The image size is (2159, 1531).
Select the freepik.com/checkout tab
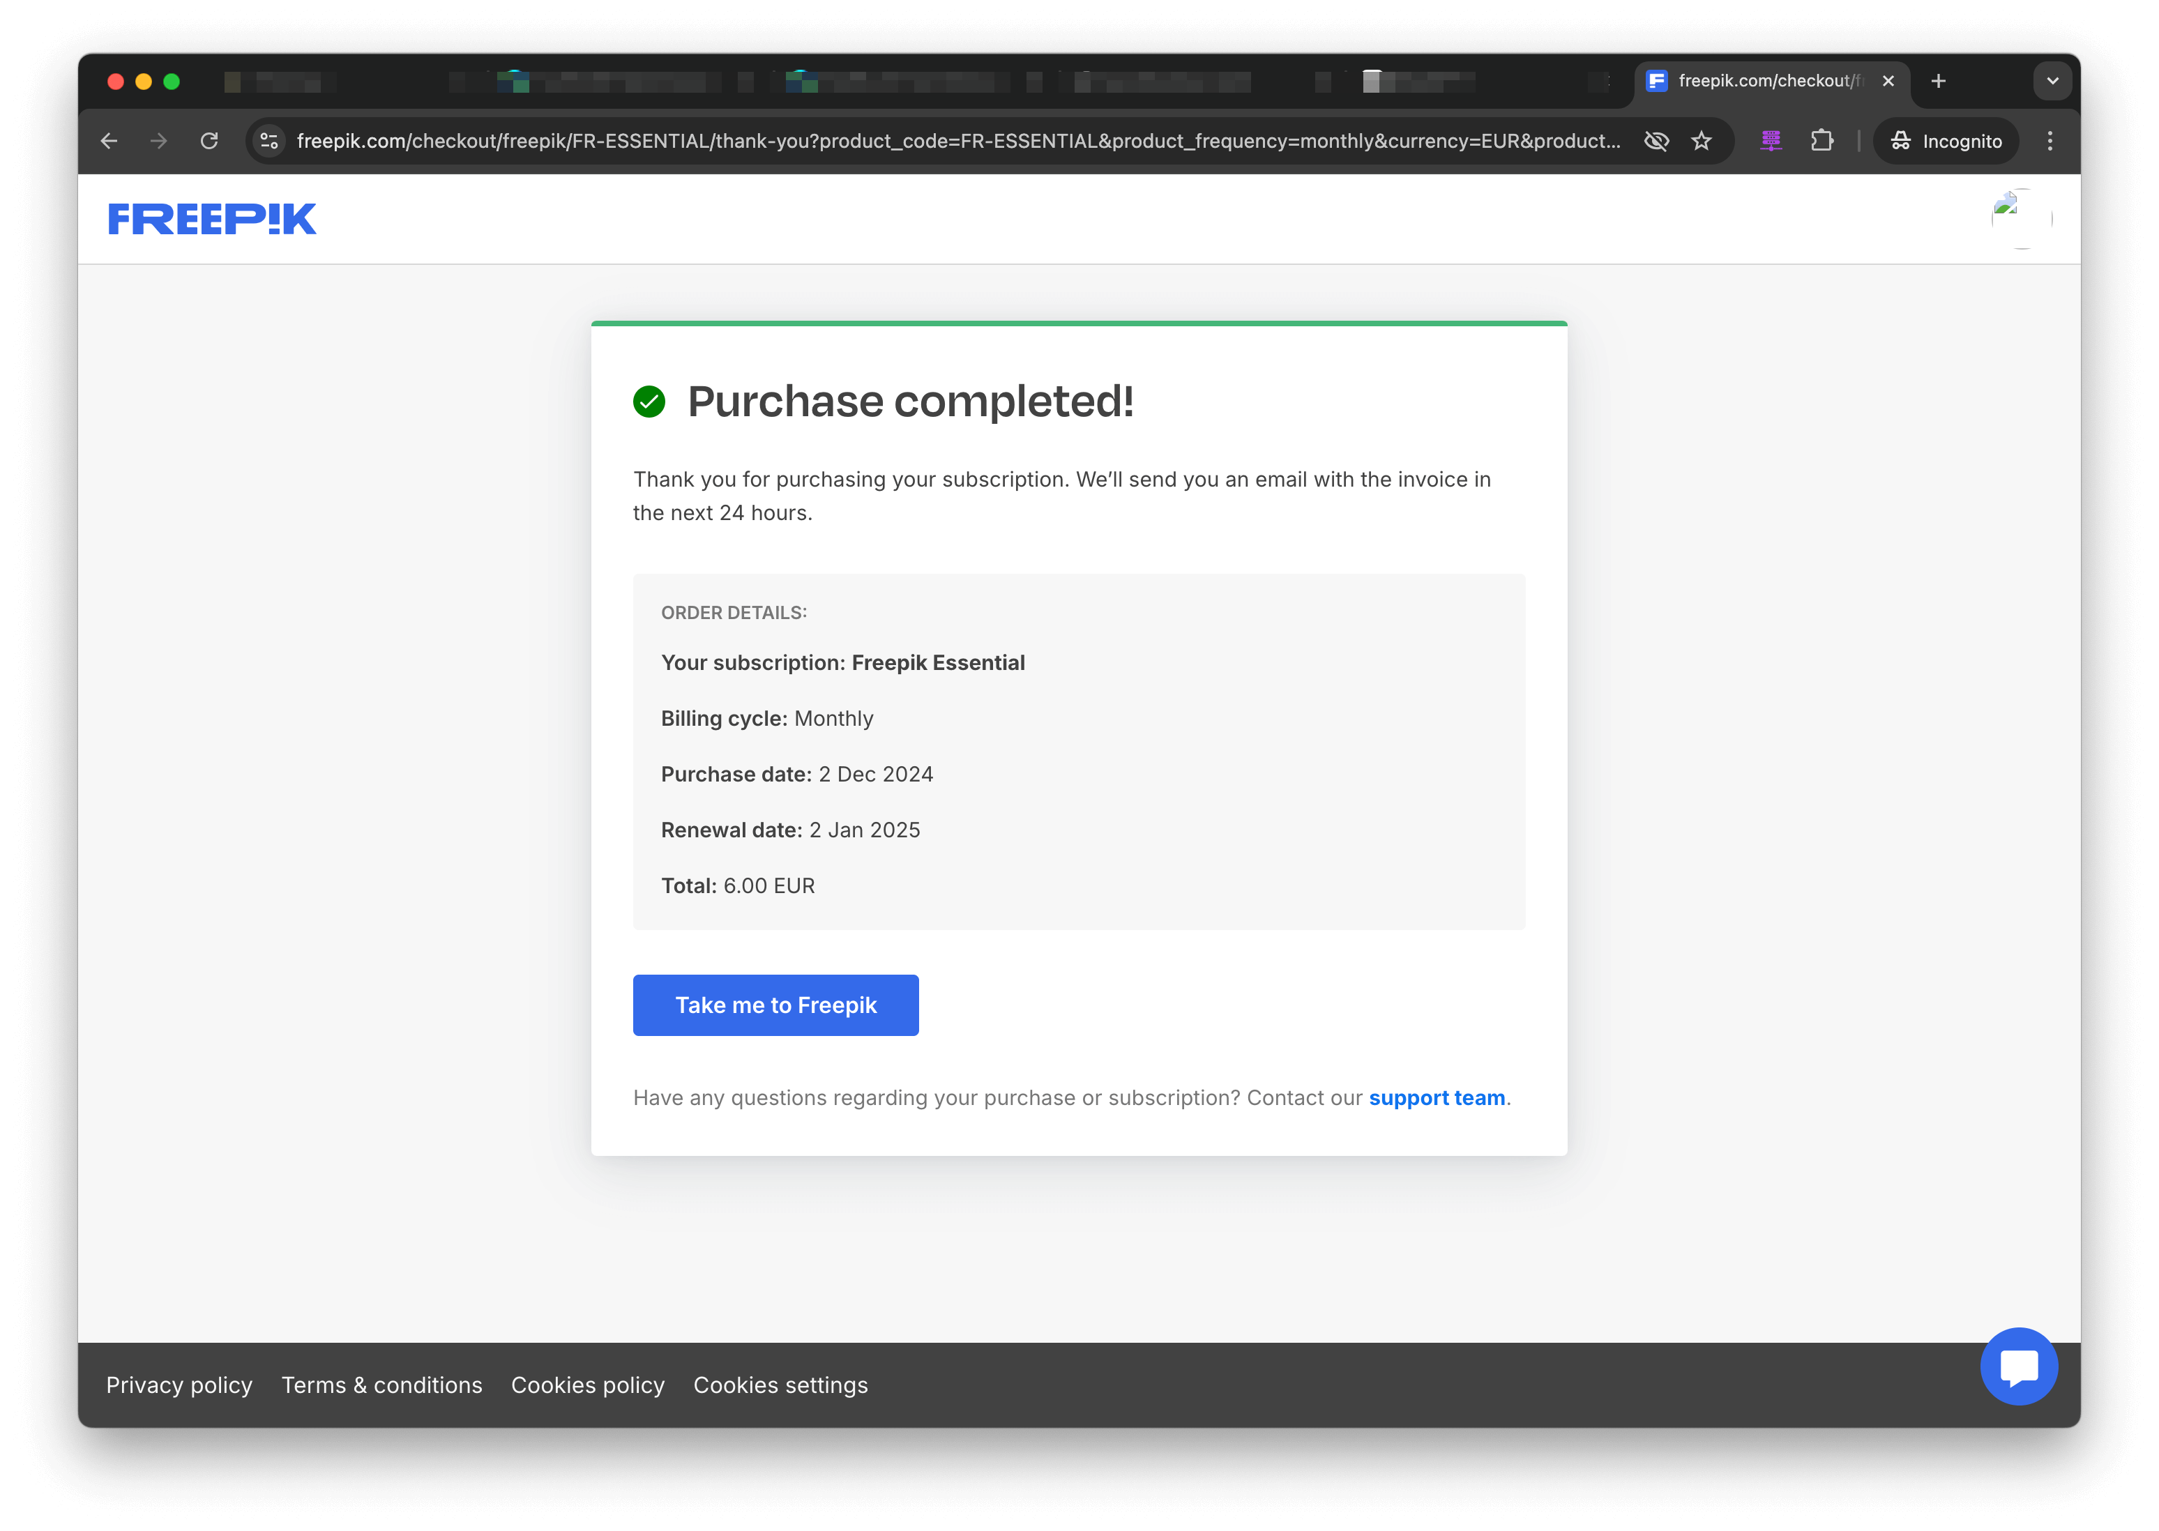[x=1770, y=81]
